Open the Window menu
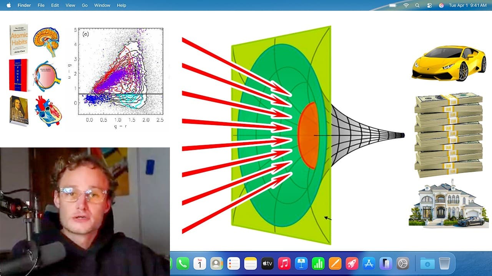Viewport: 492px width, 276px height. click(102, 5)
